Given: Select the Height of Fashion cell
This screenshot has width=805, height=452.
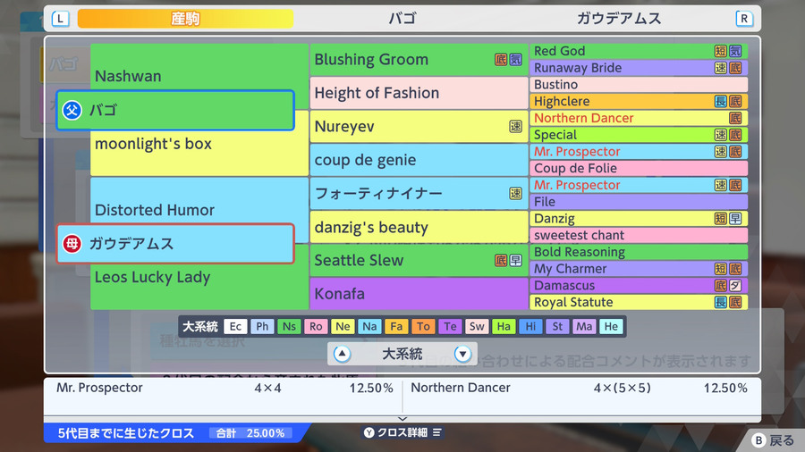Looking at the screenshot, I should point(419,93).
